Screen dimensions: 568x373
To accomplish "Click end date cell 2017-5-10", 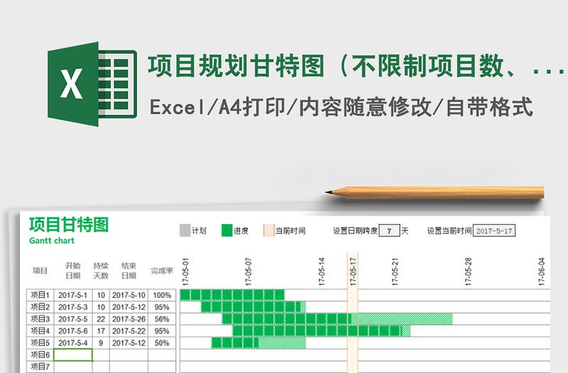I will (129, 295).
